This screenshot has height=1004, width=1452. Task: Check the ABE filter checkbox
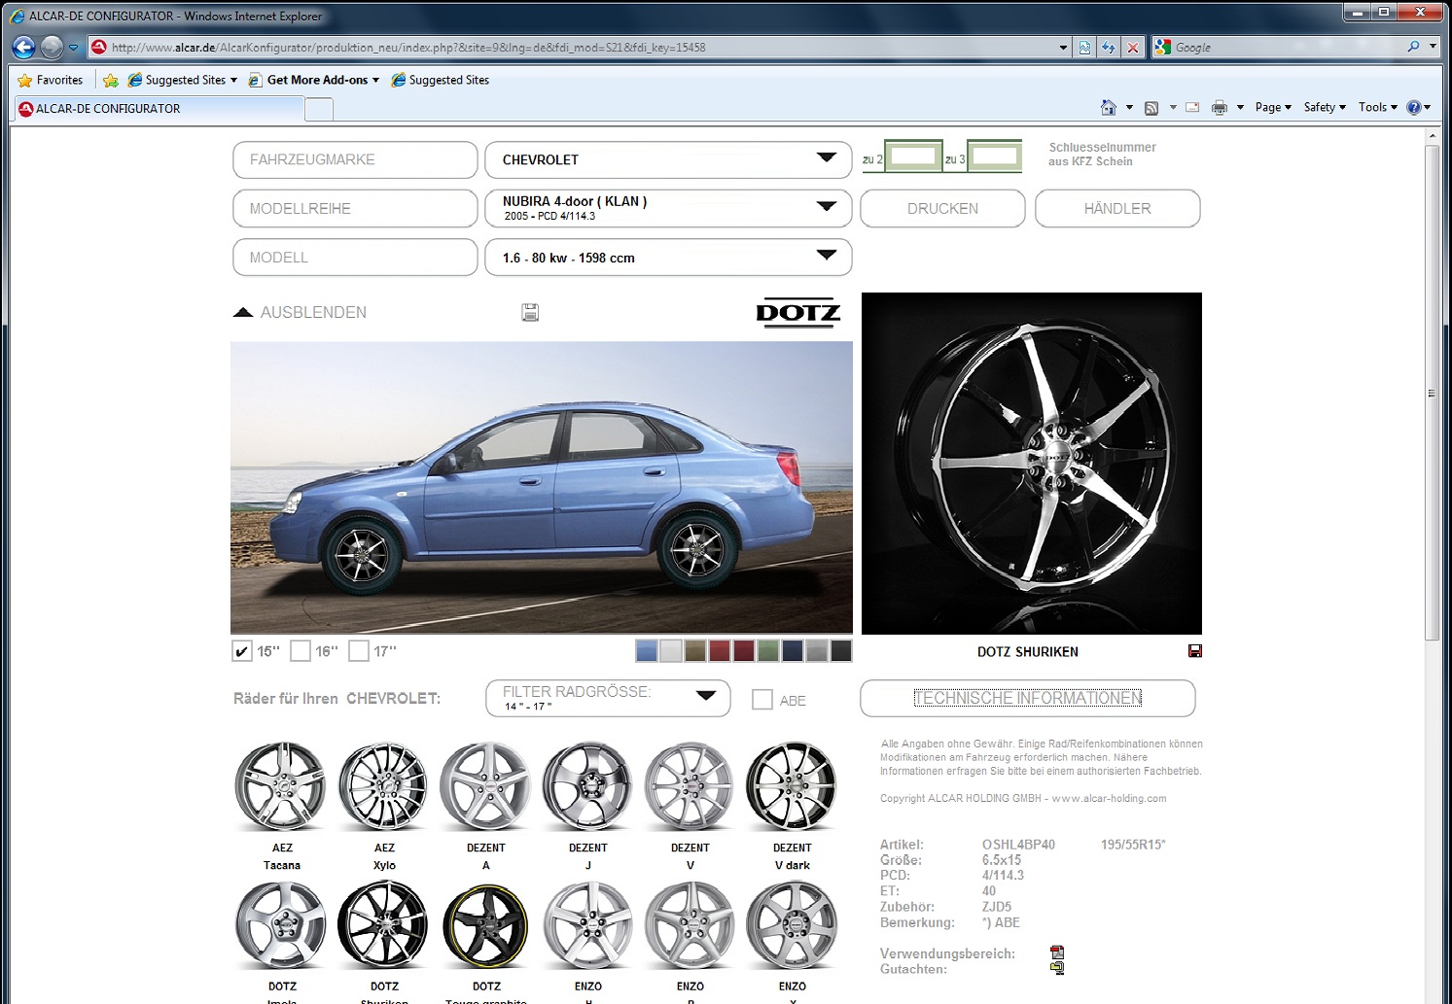click(762, 700)
